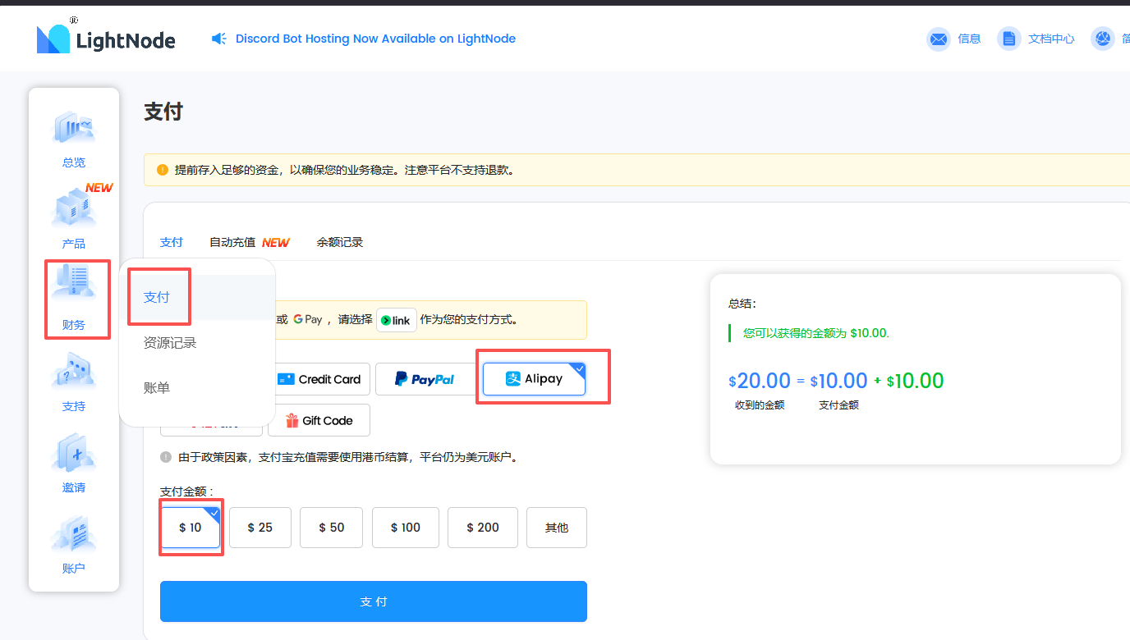Select the 其他 custom amount option
The height and width of the screenshot is (640, 1130).
tap(556, 528)
